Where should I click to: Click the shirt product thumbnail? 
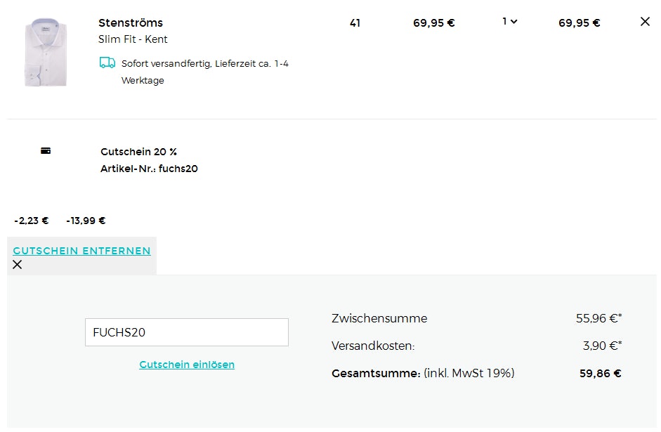[46, 55]
